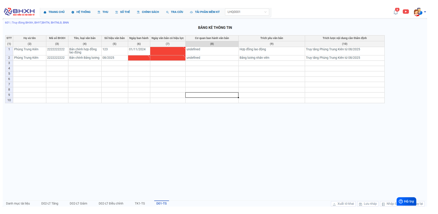
Task: Click the YouTube video icon
Action: click(x=406, y=12)
